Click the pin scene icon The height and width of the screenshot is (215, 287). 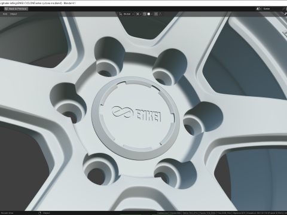pos(284,9)
